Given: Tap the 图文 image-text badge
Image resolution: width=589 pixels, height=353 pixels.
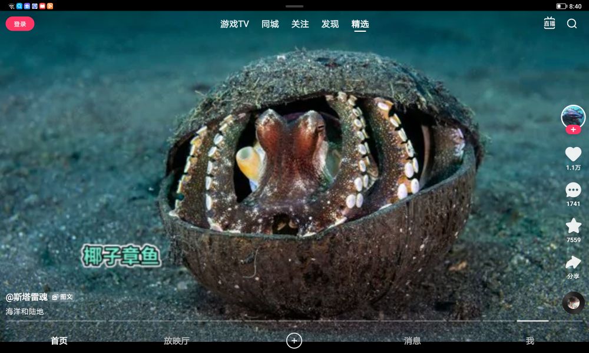Looking at the screenshot, I should (62, 297).
